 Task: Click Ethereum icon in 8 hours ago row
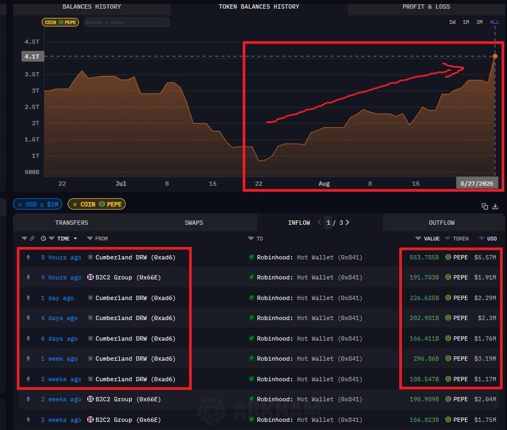29,257
